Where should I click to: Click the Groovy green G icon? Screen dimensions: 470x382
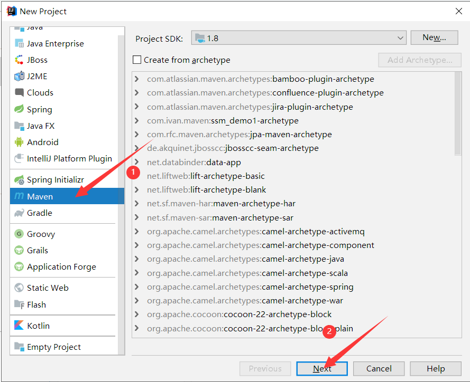click(19, 234)
